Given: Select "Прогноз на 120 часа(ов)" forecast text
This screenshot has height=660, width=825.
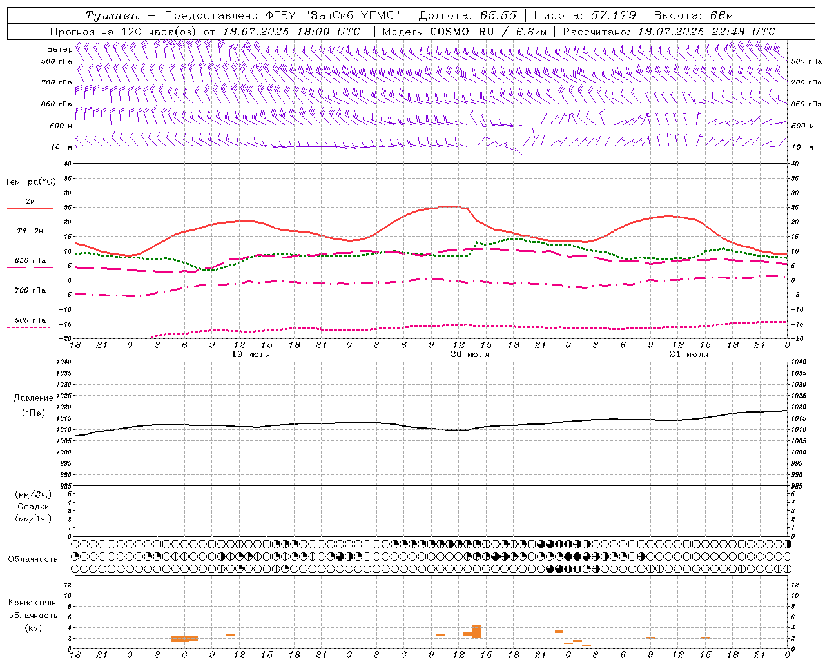Looking at the screenshot, I should [x=124, y=32].
